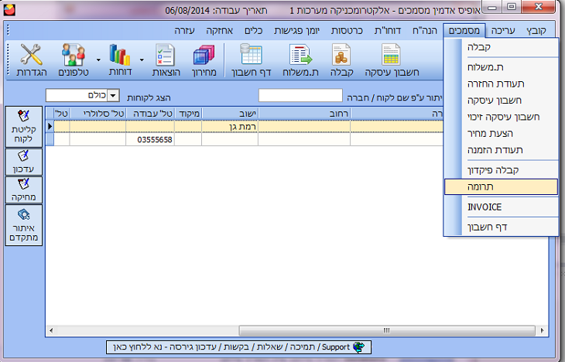Click the הוצאות expenses checklist icon
The width and height of the screenshot is (565, 362).
[x=165, y=55]
